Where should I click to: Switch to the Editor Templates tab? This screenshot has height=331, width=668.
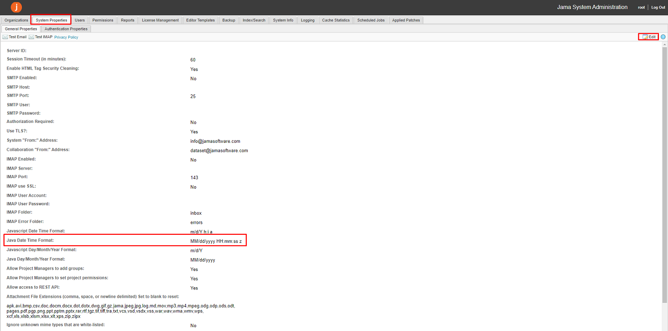pyautogui.click(x=200, y=20)
